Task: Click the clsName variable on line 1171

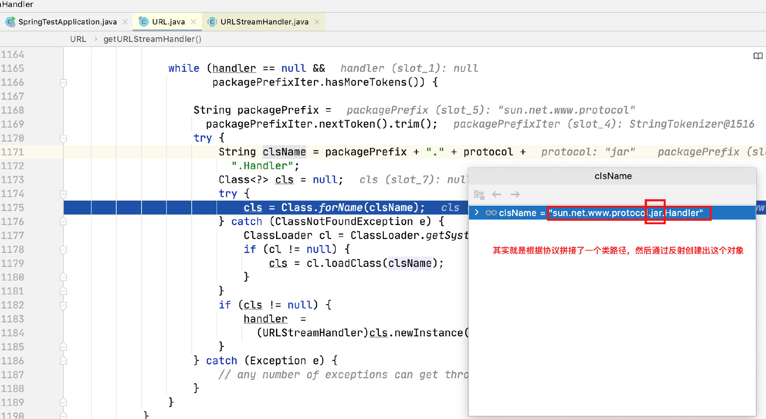Action: click(x=284, y=152)
